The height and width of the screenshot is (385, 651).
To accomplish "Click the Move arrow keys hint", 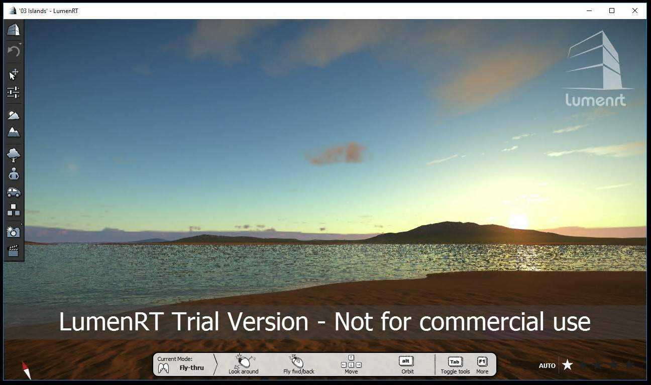I will [351, 364].
